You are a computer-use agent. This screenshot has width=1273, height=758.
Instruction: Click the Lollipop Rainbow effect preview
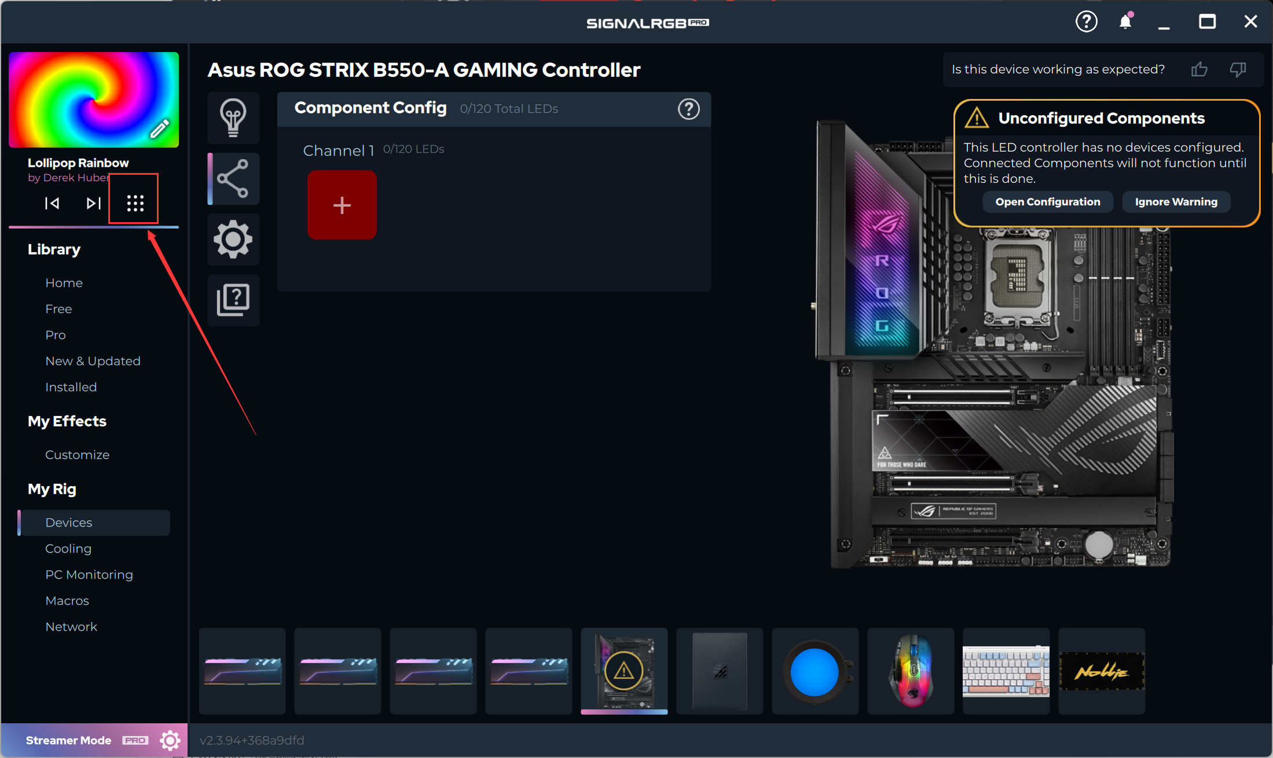[x=94, y=100]
